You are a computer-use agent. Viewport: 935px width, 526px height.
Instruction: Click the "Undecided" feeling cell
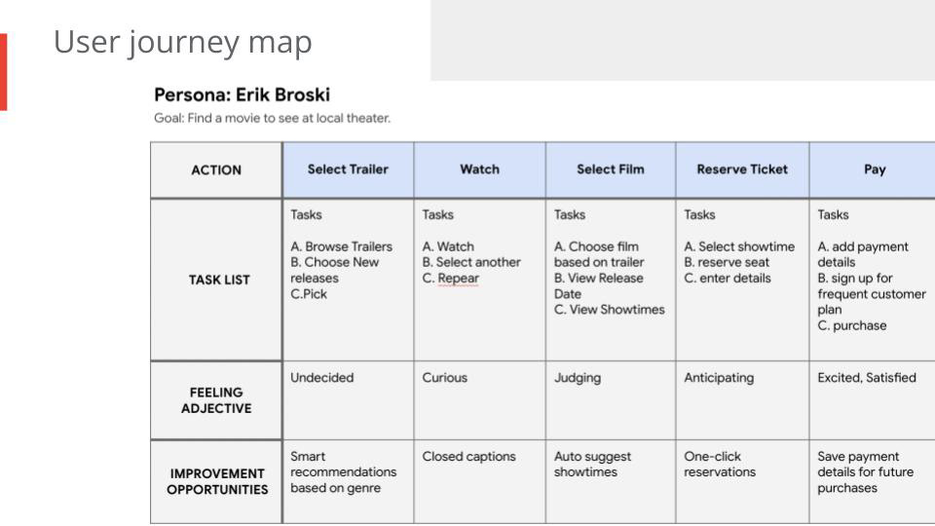322,378
